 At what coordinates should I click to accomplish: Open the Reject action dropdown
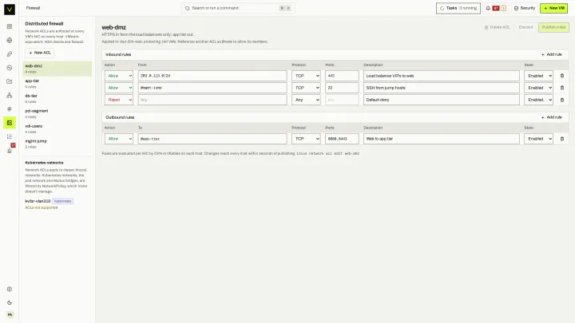click(119, 100)
